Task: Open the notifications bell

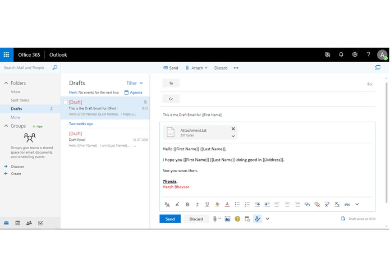Action: coord(341,54)
